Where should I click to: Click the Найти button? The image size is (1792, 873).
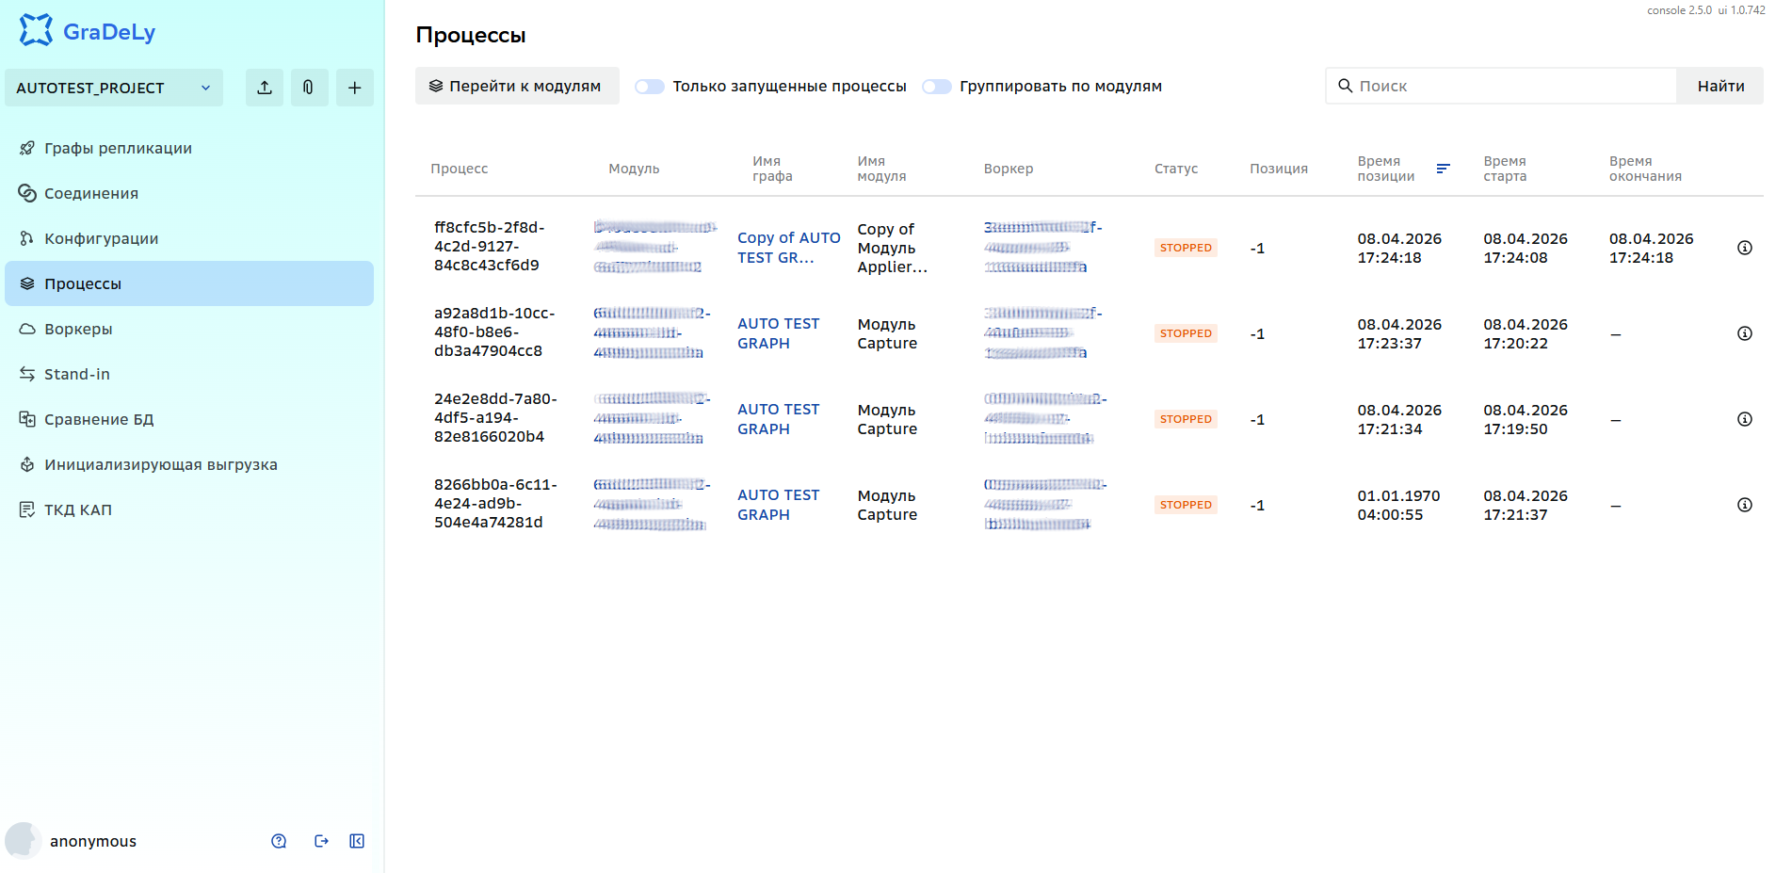1720,86
